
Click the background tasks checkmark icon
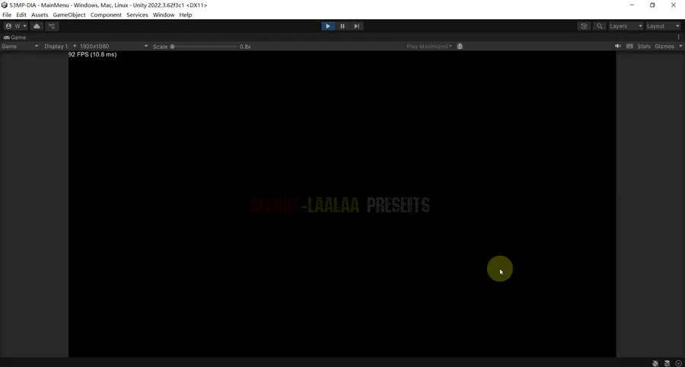pyautogui.click(x=678, y=363)
